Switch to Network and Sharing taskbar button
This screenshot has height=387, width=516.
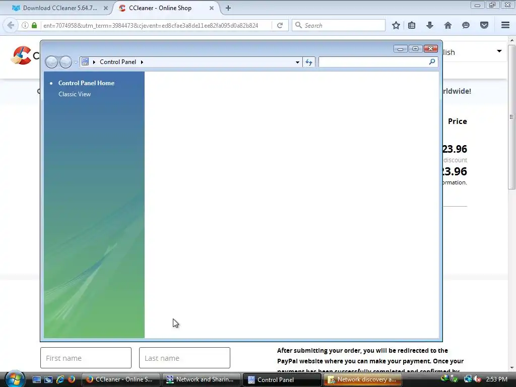tap(202, 379)
